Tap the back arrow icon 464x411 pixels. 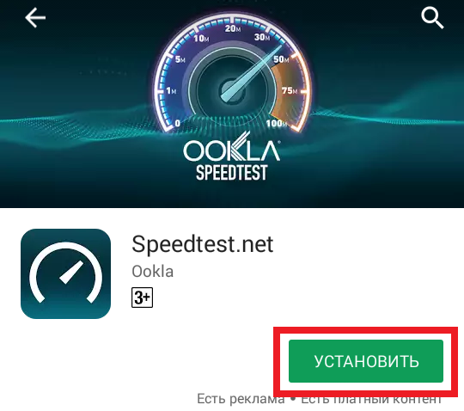pyautogui.click(x=35, y=18)
